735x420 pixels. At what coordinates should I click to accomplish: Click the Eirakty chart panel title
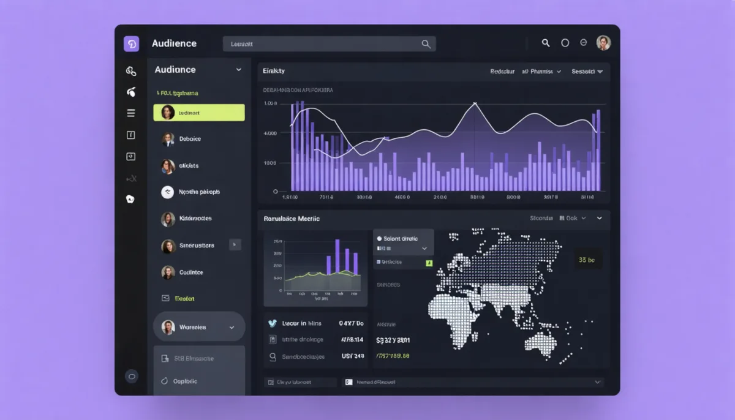point(274,72)
